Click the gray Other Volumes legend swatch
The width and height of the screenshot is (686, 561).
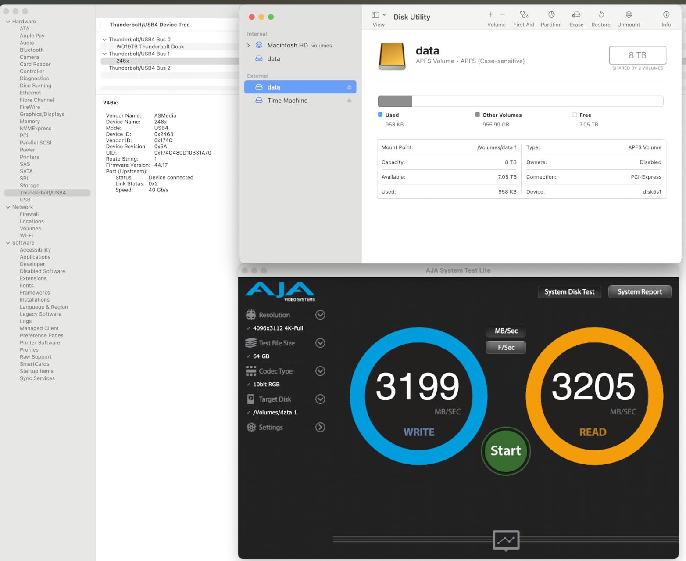click(477, 115)
